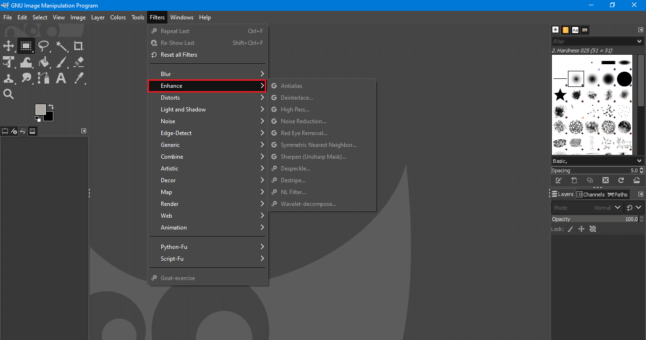Screen dimensions: 646x340
Task: Enable the layer pixels lock
Action: click(x=570, y=229)
